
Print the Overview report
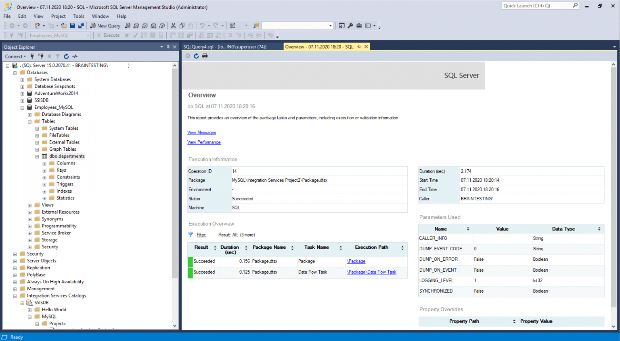coord(205,56)
